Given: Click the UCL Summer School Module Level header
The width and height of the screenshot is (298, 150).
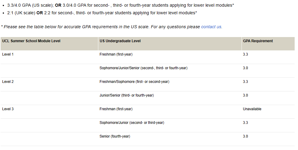Looking at the screenshot, I should coord(31,41).
